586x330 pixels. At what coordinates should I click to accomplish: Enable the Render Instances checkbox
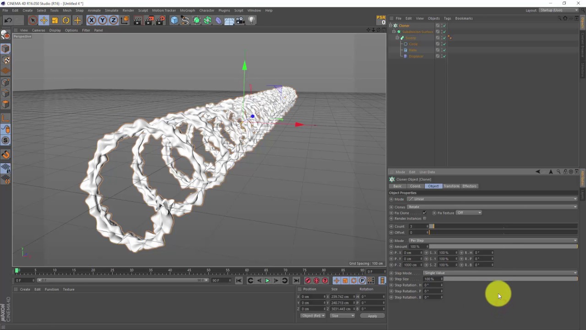click(424, 219)
